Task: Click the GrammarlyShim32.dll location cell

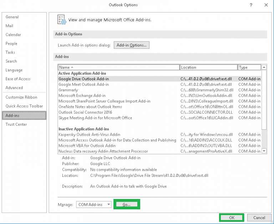Action: pyautogui.click(x=207, y=90)
